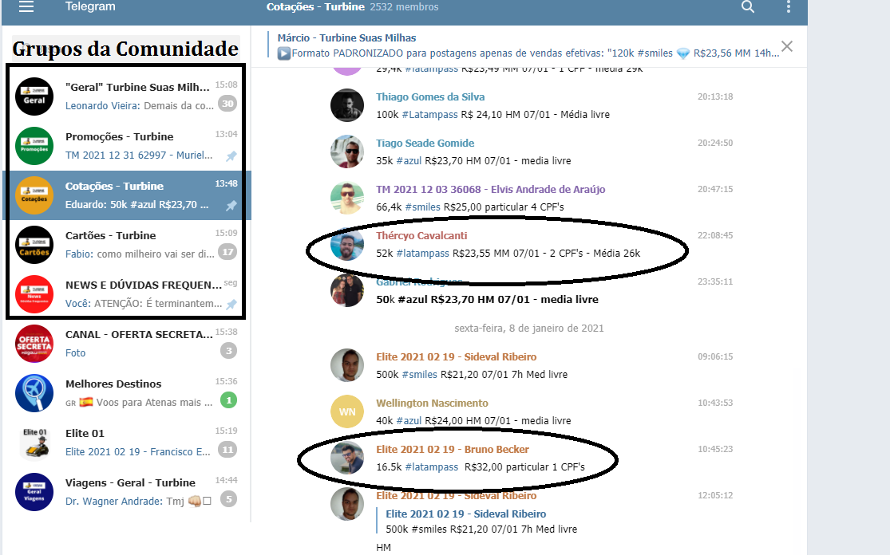The image size is (890, 555).
Task: Click the pin icon on Cotações chat
Action: [x=231, y=205]
